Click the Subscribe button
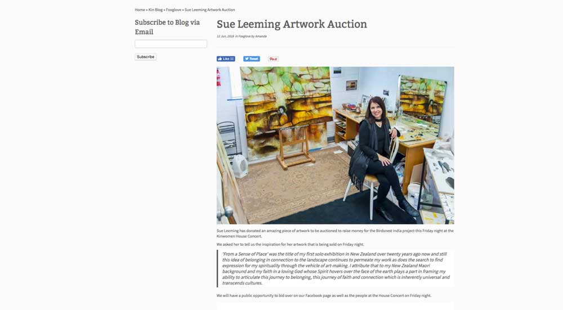The image size is (563, 310). (145, 57)
